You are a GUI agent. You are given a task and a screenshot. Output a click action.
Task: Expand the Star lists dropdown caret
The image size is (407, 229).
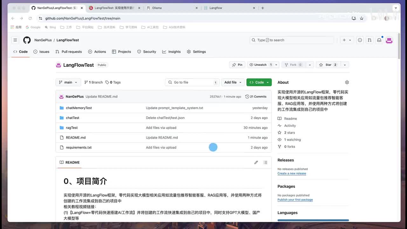pos(345,65)
